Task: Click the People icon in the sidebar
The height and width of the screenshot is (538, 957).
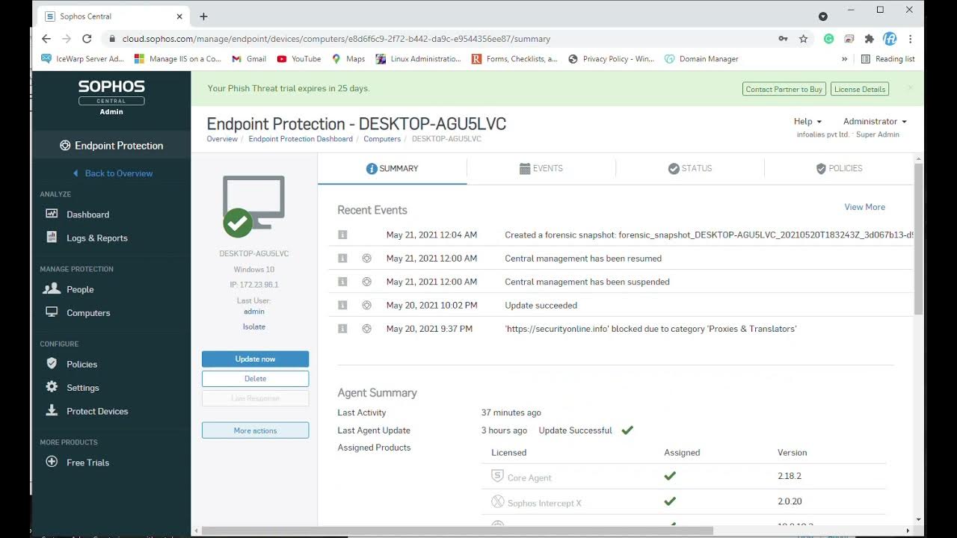Action: (x=52, y=289)
